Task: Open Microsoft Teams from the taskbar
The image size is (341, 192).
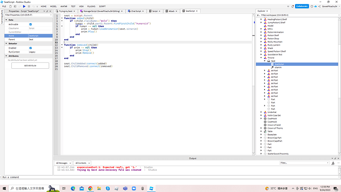Action: pos(125,189)
